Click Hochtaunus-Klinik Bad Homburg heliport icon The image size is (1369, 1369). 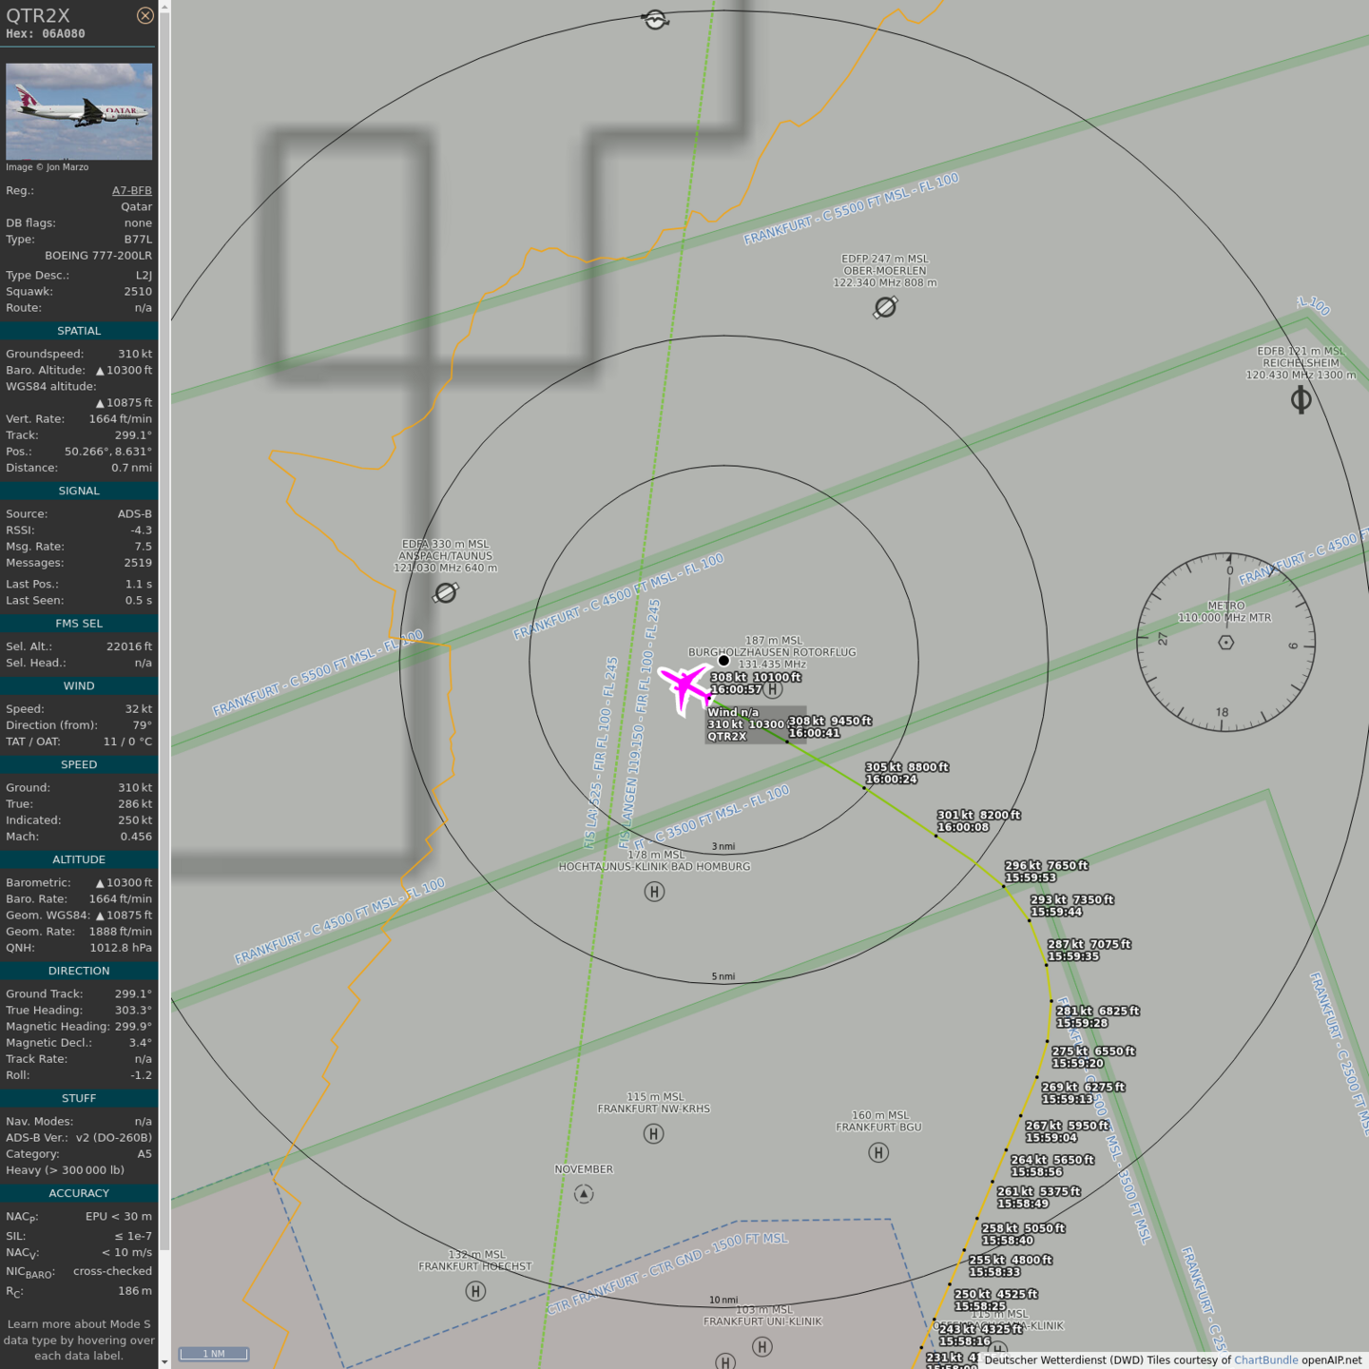coord(654,892)
